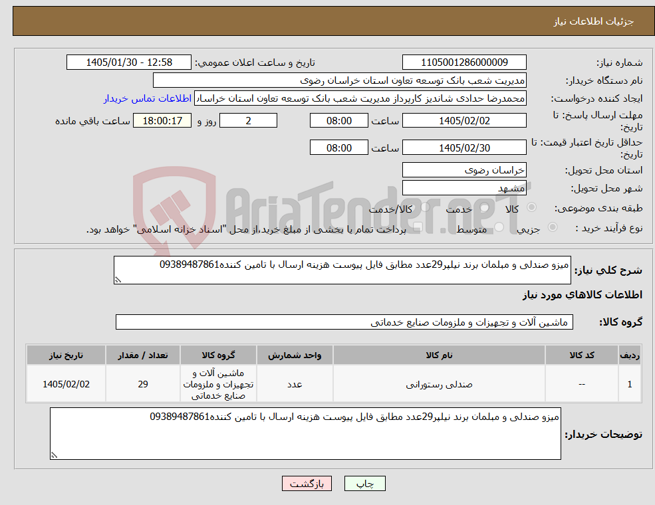Click the صندلی رستورانی item cell
The height and width of the screenshot is (505, 655).
439,384
